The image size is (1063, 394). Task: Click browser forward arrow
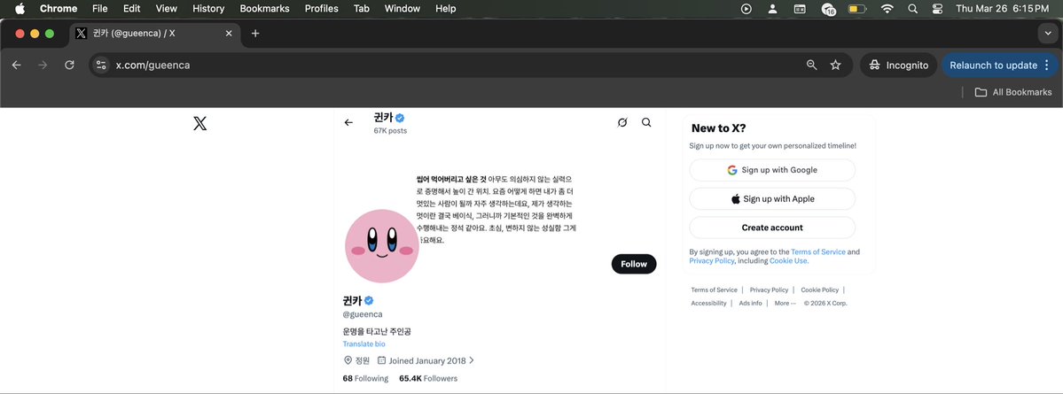pos(43,65)
